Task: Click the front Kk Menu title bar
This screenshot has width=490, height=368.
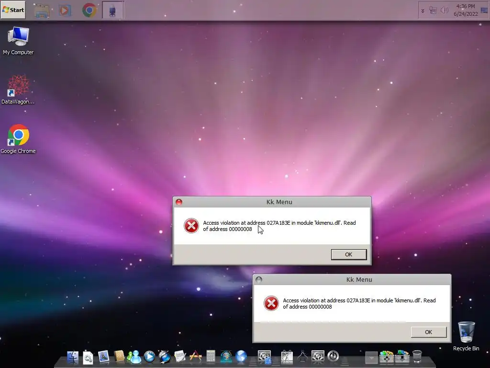Action: (x=272, y=202)
